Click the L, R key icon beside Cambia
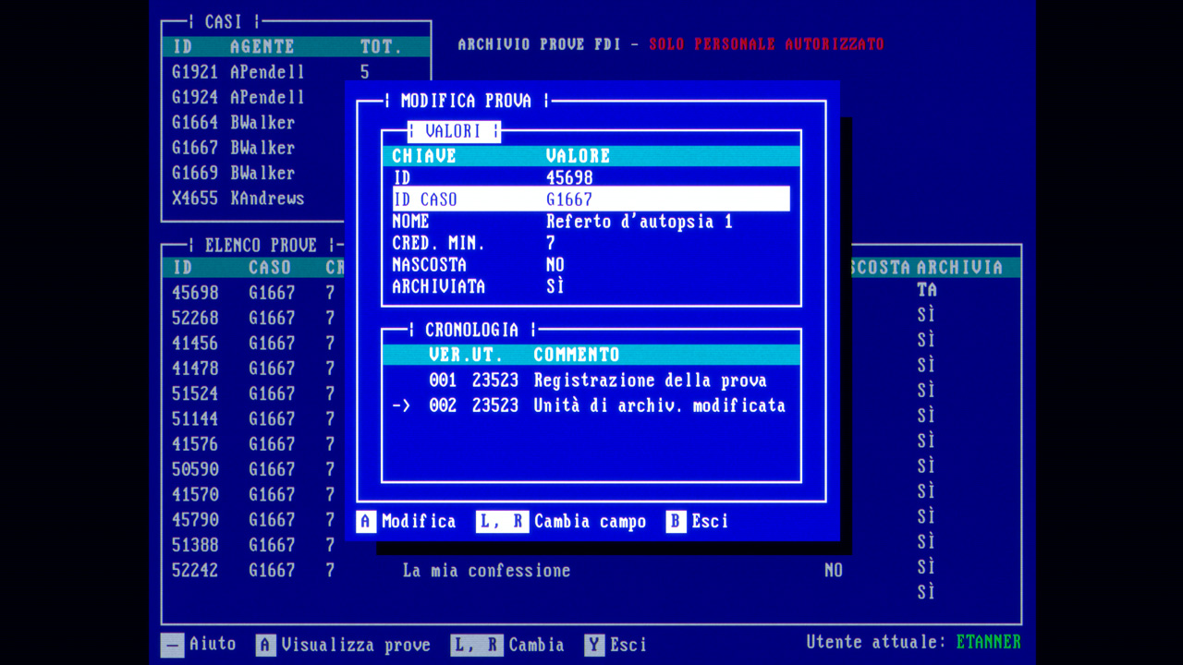This screenshot has height=665, width=1183. 476,645
